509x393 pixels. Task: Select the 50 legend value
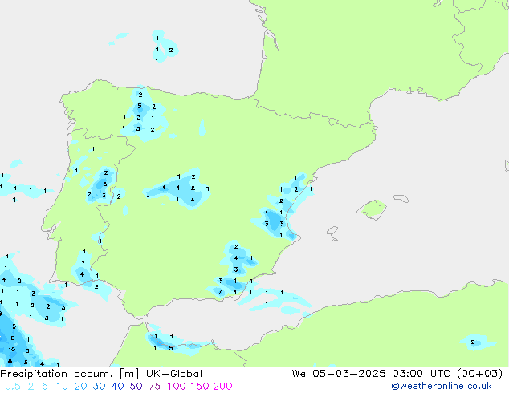pos(136,387)
